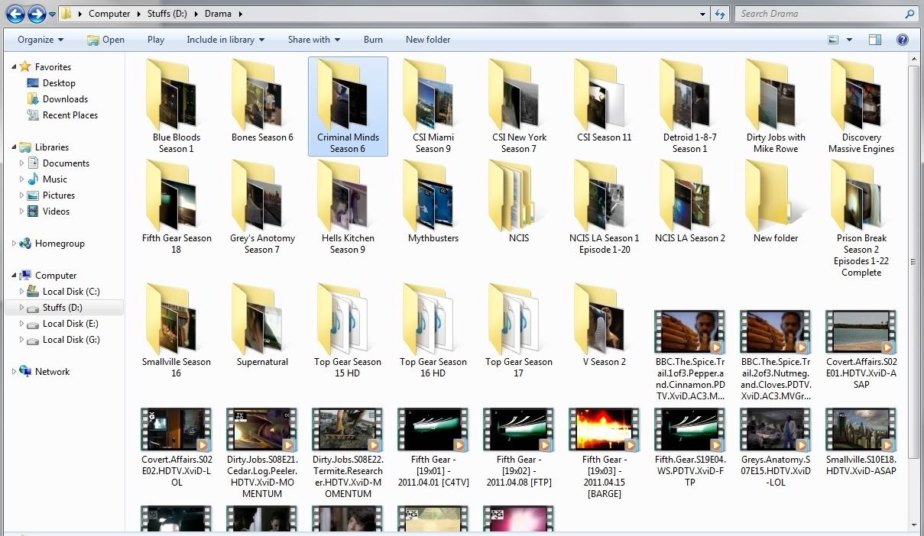Click Burn in the toolbar
Viewport: 924px width, 536px height.
373,40
